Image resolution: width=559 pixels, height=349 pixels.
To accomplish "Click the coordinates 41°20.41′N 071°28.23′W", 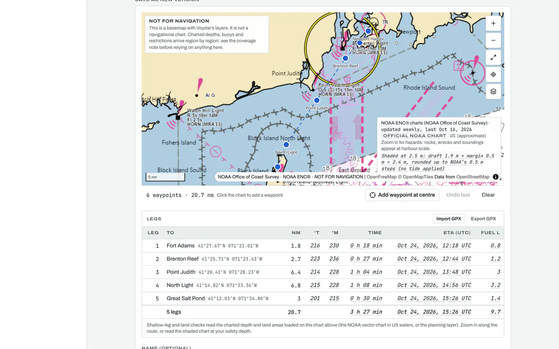I will click(x=229, y=272).
